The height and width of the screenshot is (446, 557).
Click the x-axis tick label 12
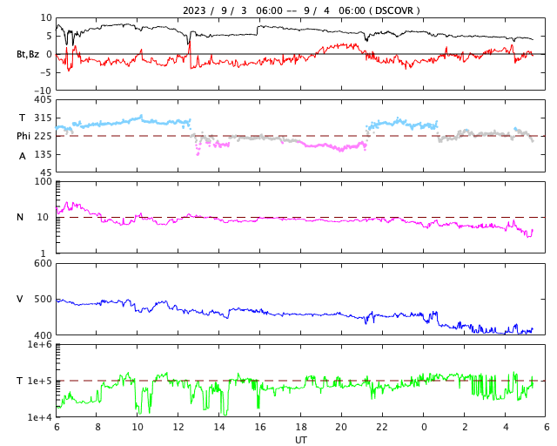coord(178,427)
